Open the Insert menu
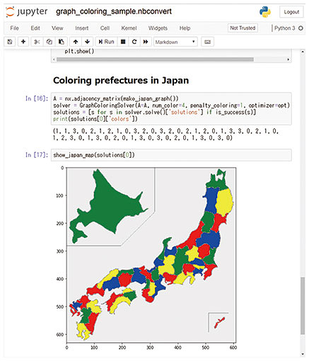The image size is (309, 361). tap(82, 28)
